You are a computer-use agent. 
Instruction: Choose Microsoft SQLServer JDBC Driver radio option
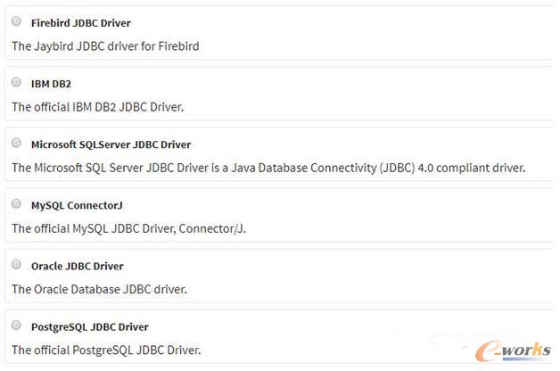[16, 143]
